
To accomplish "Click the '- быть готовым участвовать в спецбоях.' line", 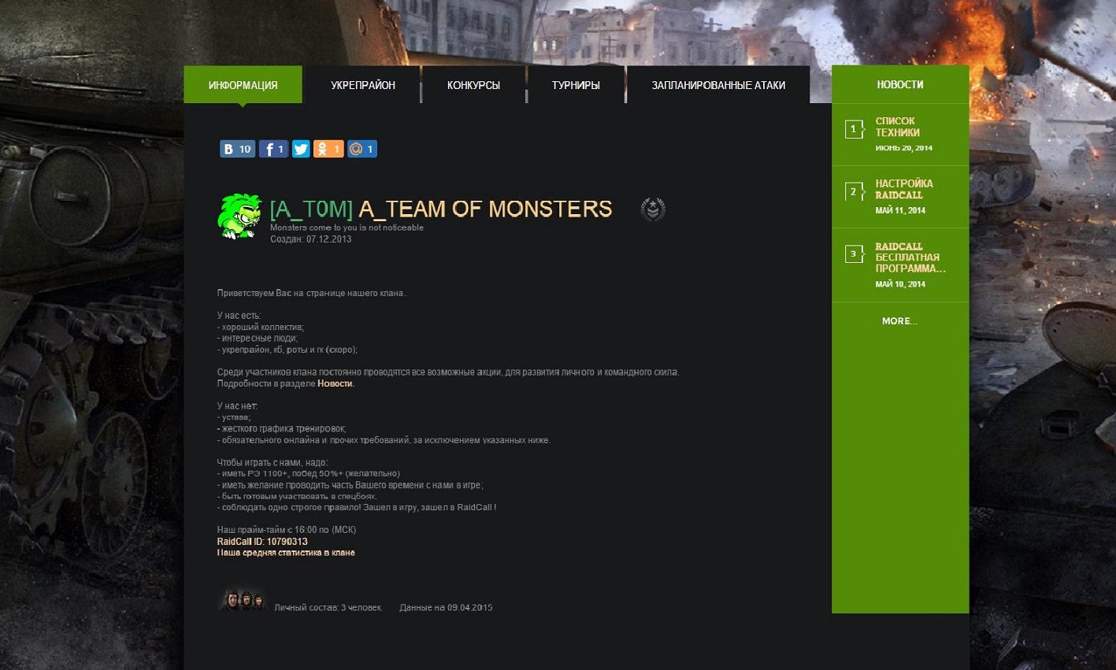I will coord(297,496).
